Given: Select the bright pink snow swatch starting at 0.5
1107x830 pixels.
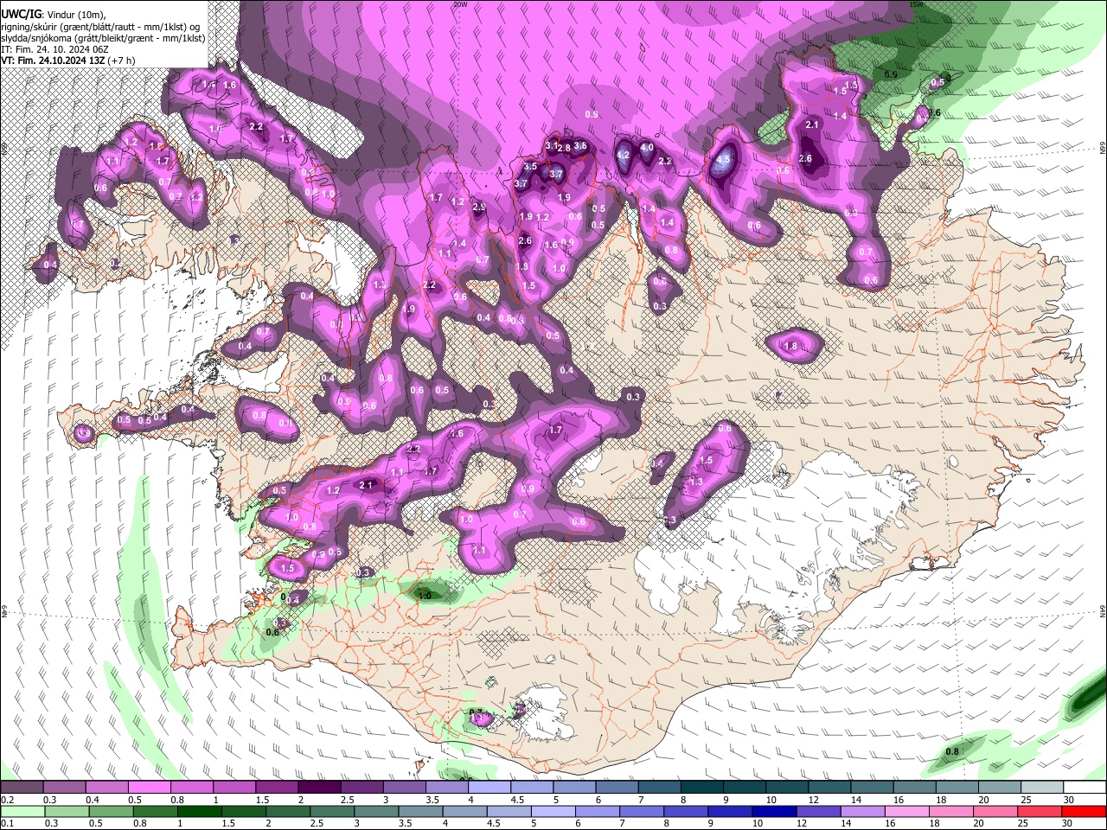Looking at the screenshot, I should (150, 788).
